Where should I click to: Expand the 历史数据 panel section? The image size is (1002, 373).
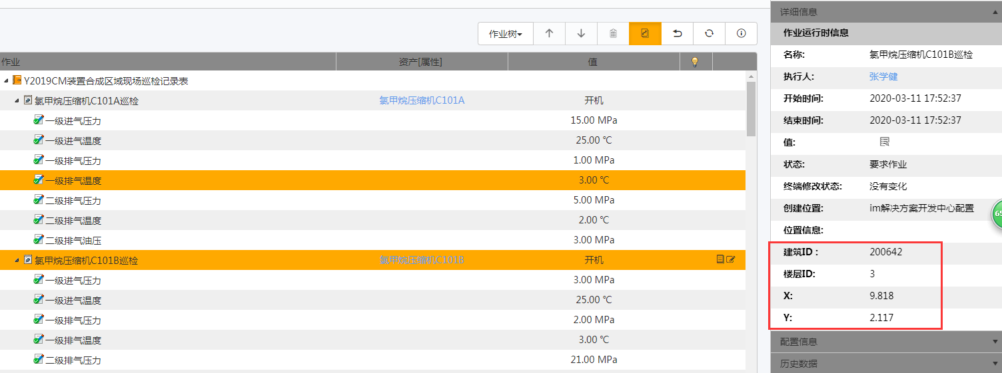885,364
